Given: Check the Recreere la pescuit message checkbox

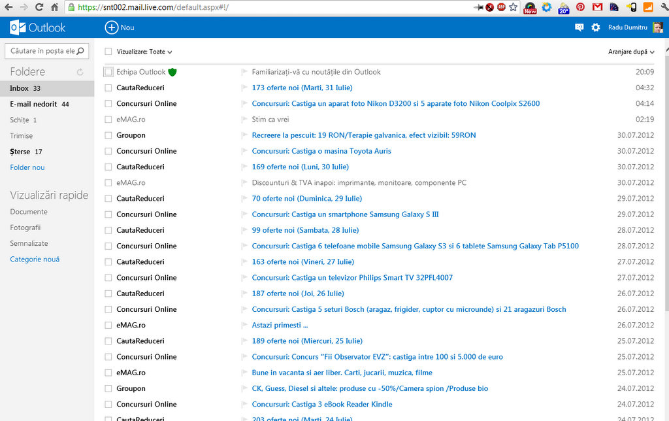Looking at the screenshot, I should click(108, 135).
